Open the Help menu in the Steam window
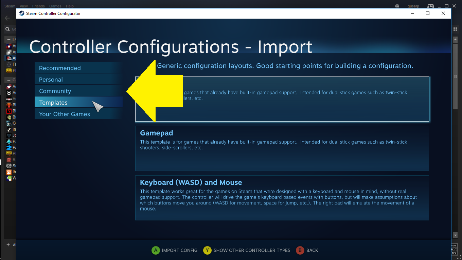The image size is (462, 260). click(70, 6)
